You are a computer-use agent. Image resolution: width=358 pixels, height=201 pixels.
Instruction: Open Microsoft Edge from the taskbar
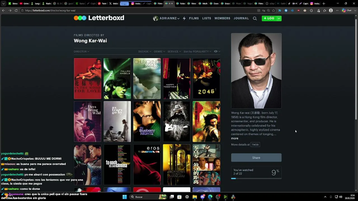click(x=210, y=197)
